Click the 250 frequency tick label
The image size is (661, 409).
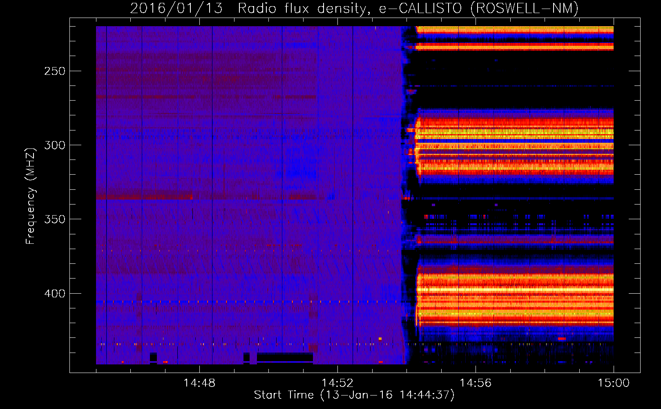tap(55, 71)
